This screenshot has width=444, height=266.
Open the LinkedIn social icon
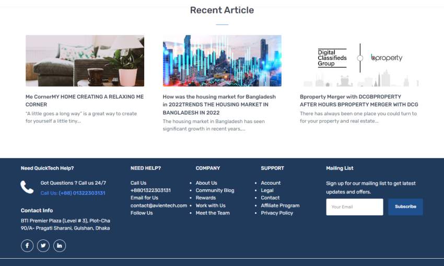click(x=60, y=246)
